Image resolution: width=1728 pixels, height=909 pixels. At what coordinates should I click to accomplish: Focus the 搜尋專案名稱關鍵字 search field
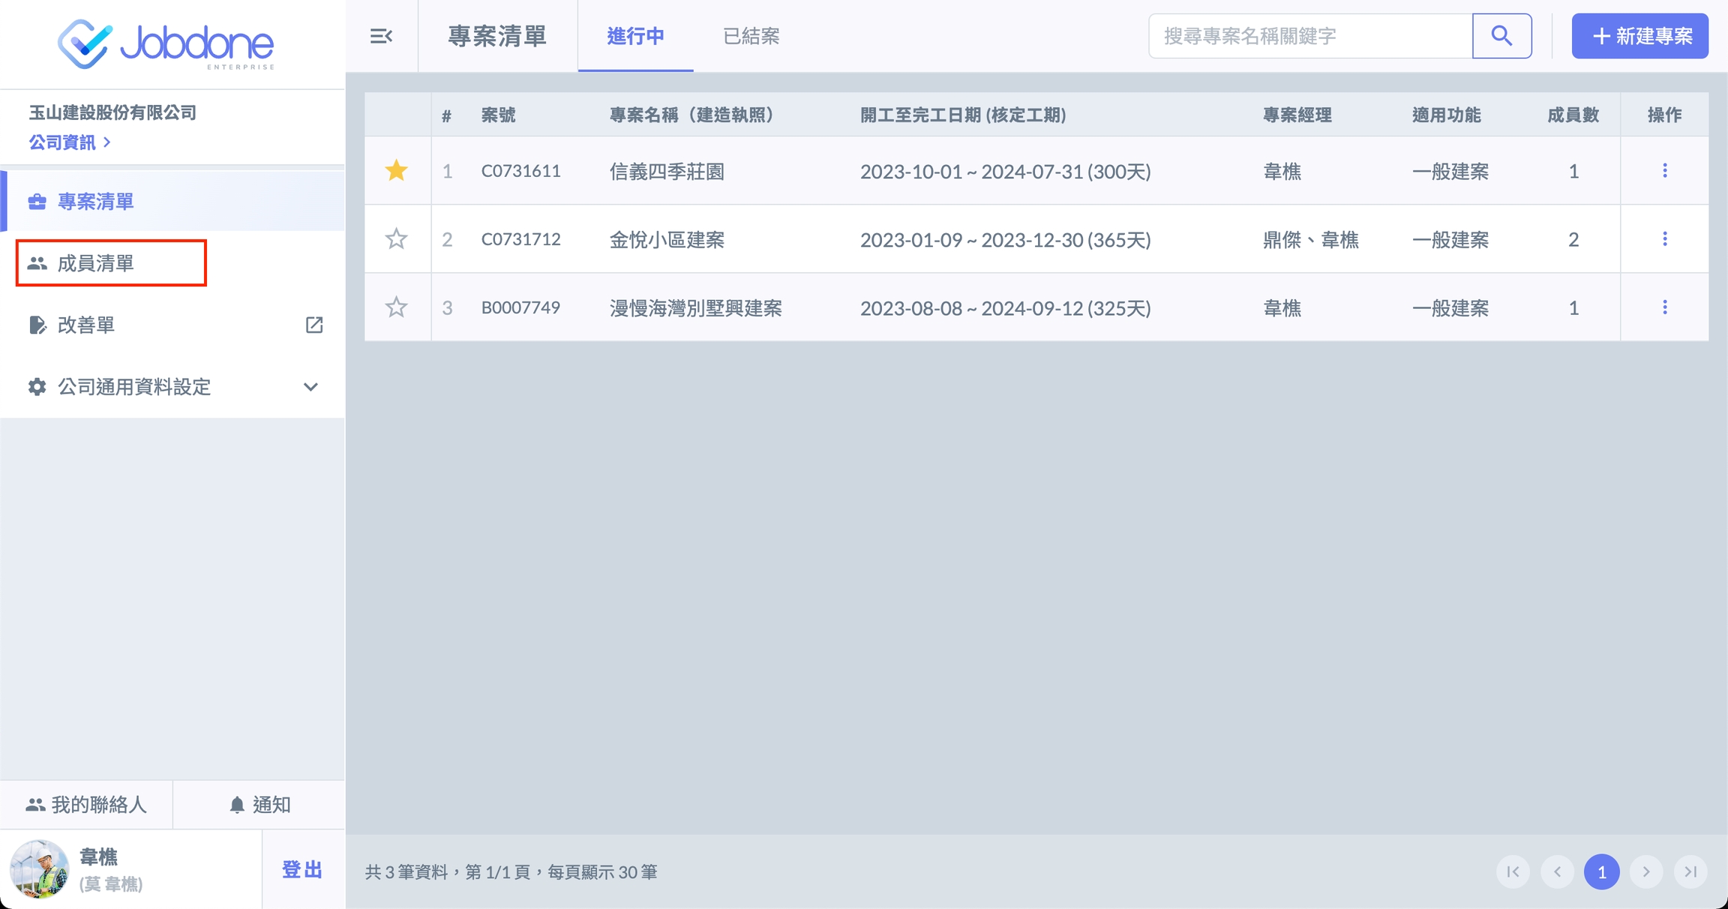click(x=1309, y=36)
